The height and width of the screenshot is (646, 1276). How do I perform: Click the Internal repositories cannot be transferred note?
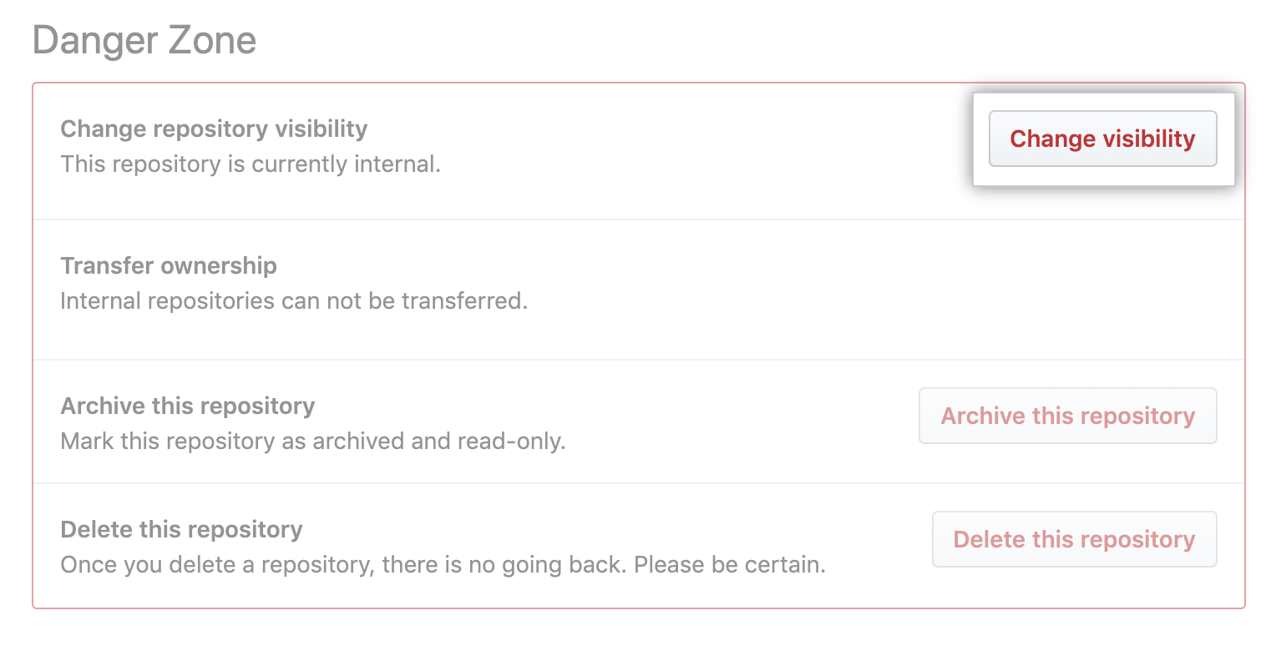pos(294,300)
